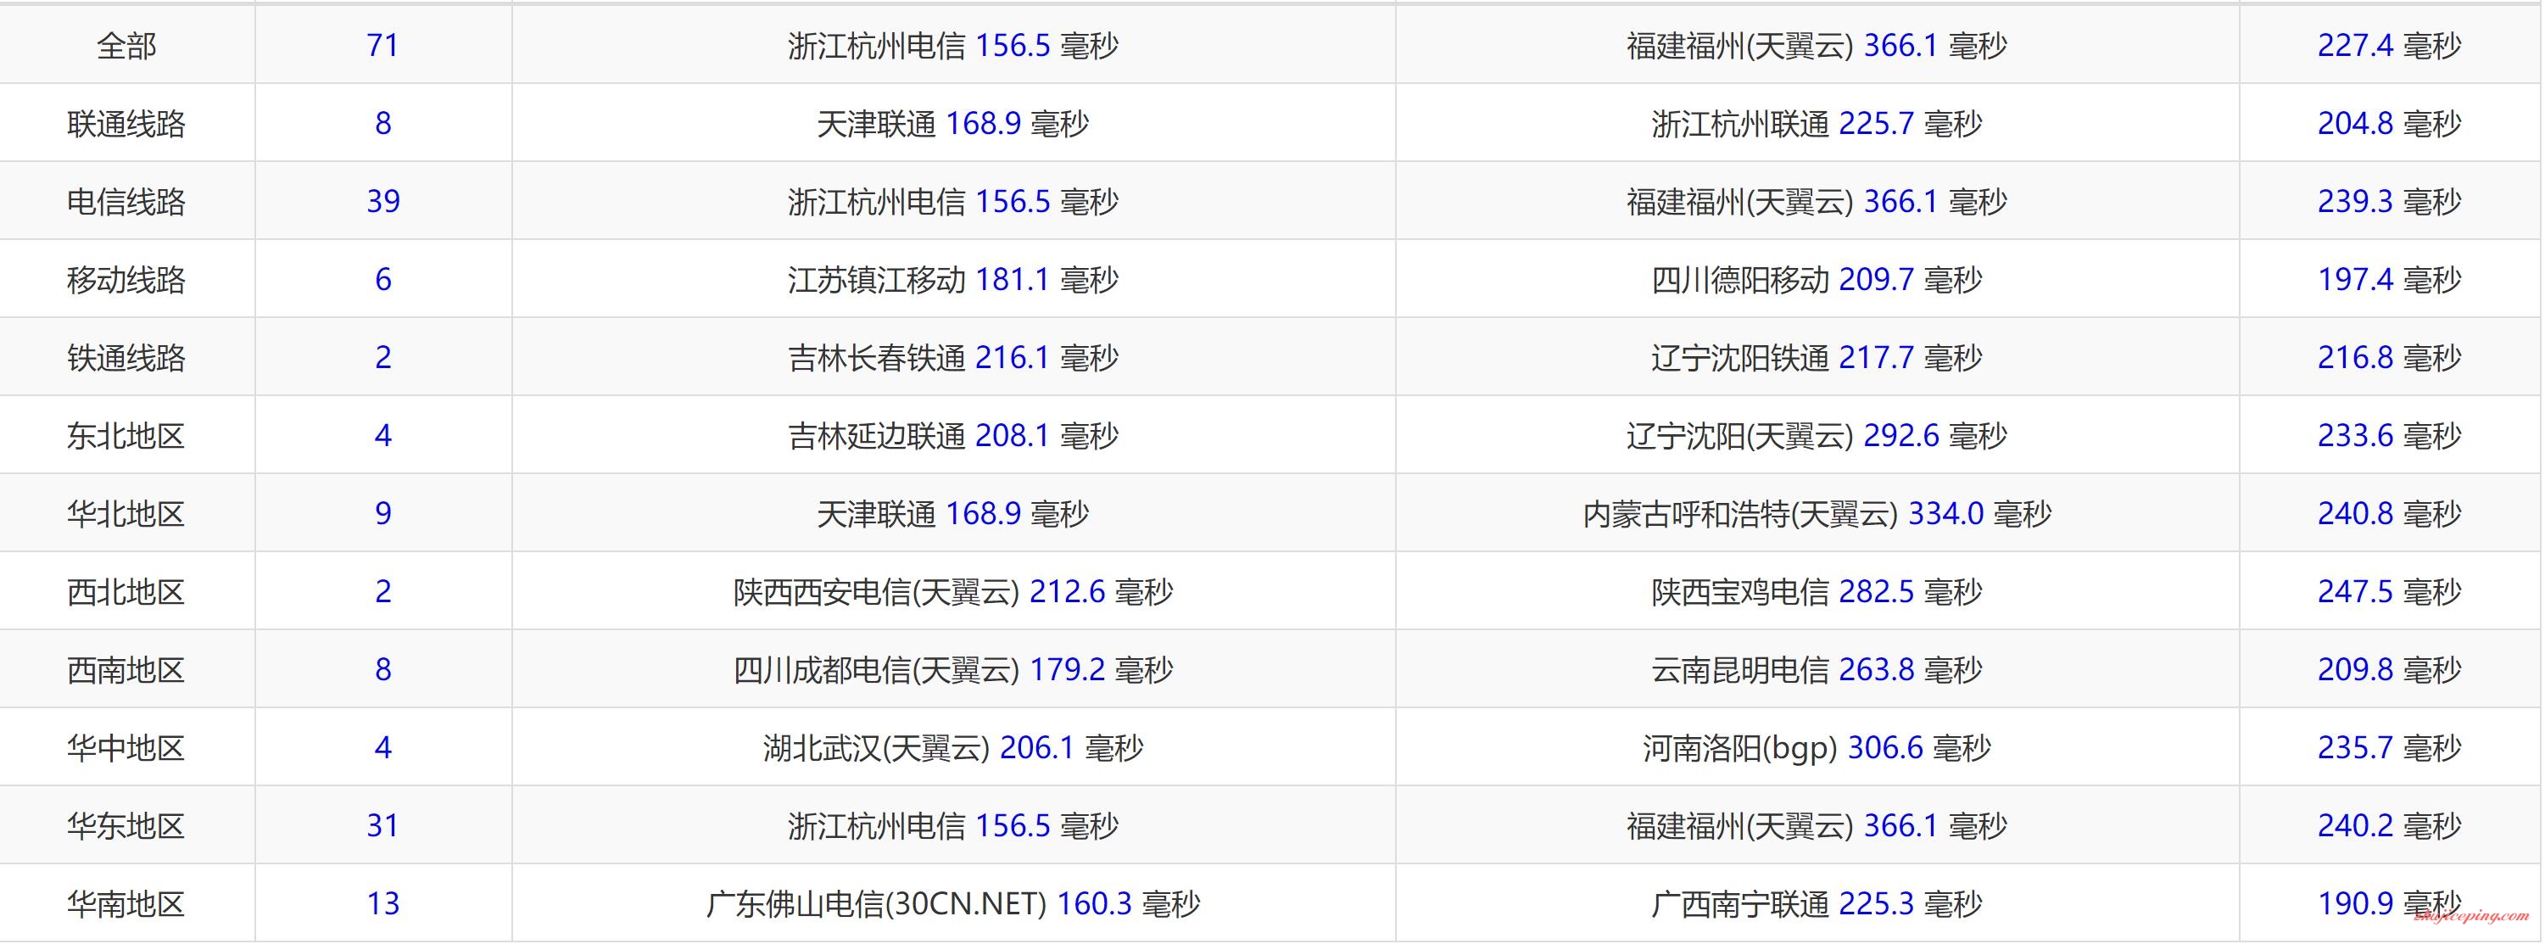Click 四川德阳移动 209.7 毫秒 cell
2545x944 pixels.
[x=1817, y=280]
